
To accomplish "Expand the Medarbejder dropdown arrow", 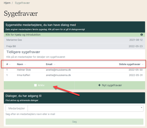I will (141, 107).
